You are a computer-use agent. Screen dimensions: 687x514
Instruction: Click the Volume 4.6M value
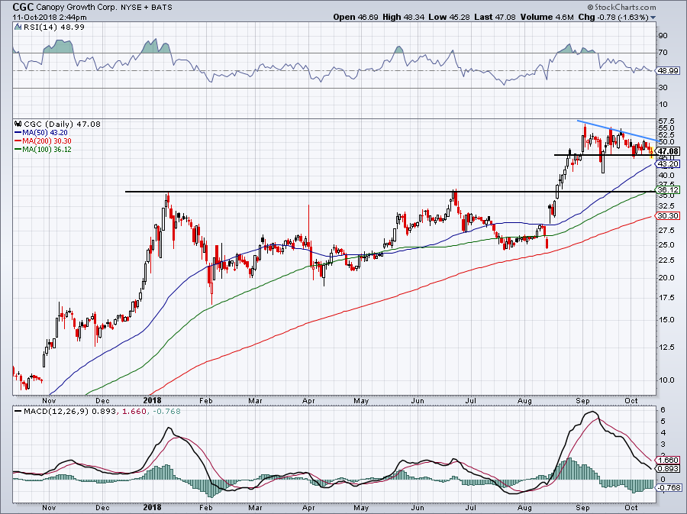547,17
